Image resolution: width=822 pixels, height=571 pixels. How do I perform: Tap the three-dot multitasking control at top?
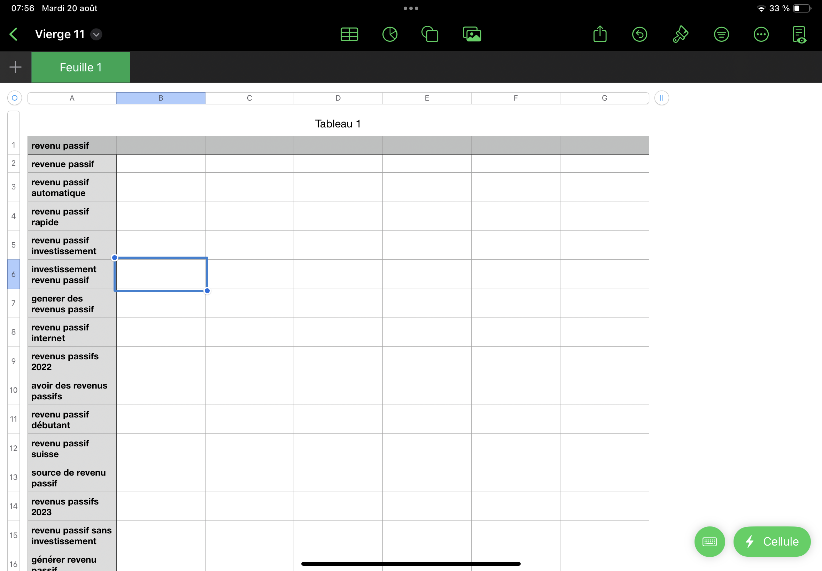click(411, 8)
